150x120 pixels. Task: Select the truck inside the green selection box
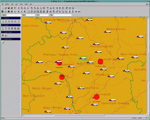83,58
